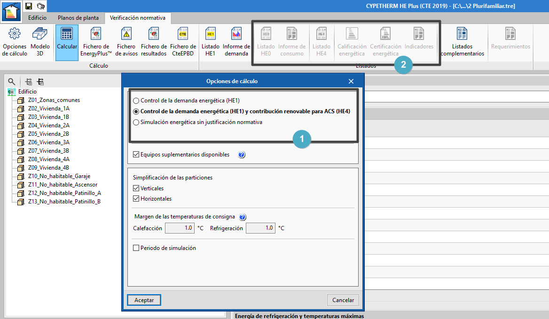Screen dimensions: 549x319
Task: Select Simulación energética sin justificación normativa
Action: 136,122
